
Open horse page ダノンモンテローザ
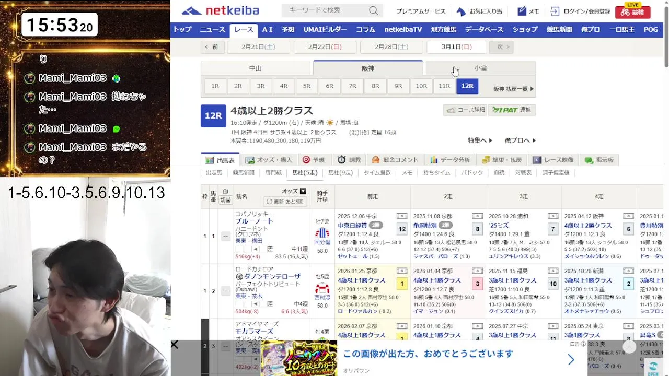[272, 277]
